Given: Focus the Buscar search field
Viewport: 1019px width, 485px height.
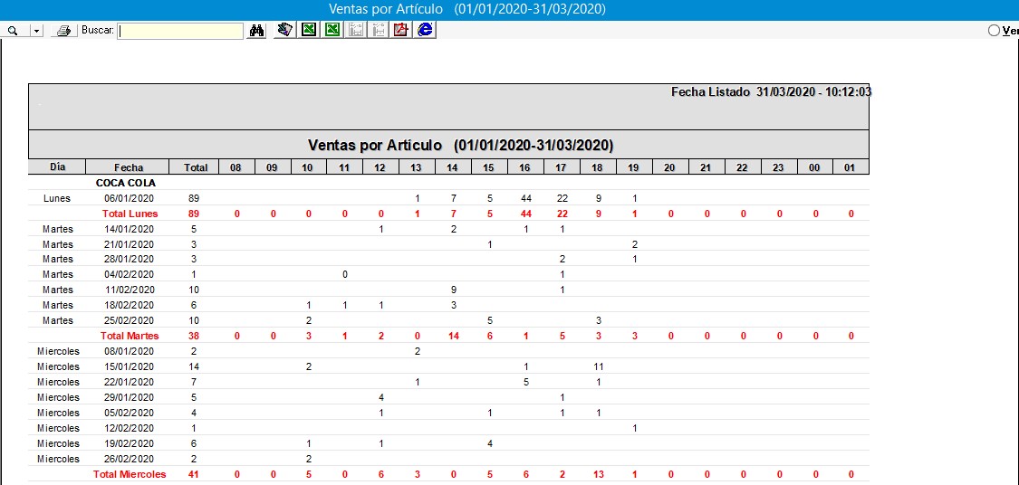Looking at the screenshot, I should point(180,31).
